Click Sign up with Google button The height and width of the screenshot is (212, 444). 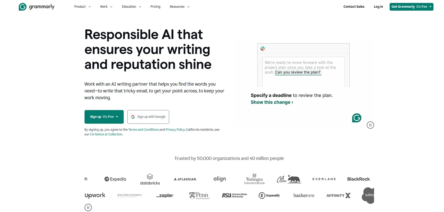tap(148, 117)
